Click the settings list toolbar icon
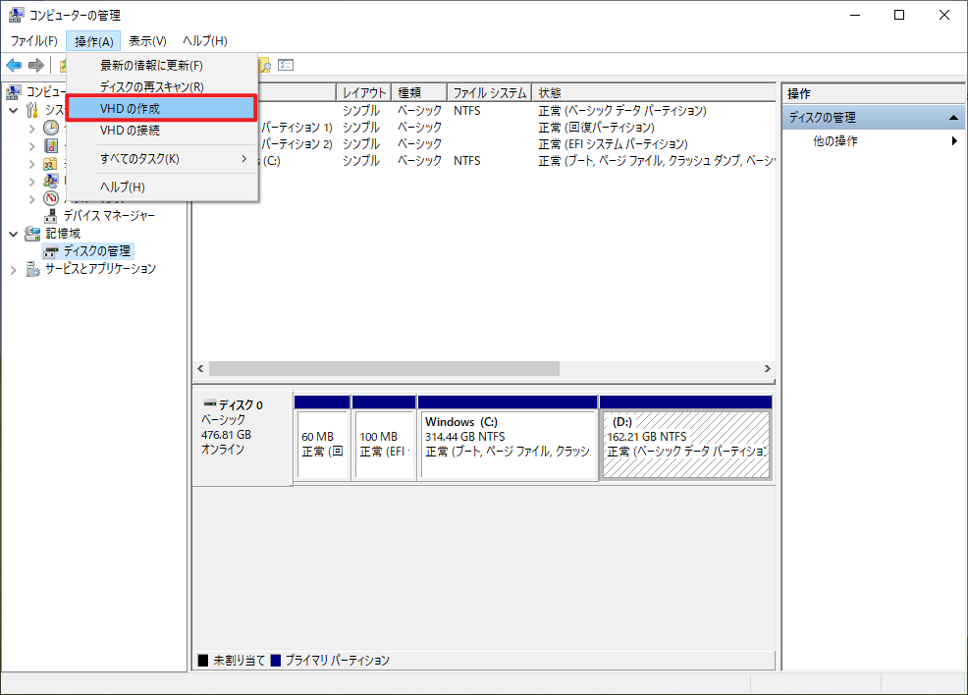The image size is (968, 695). pos(286,65)
